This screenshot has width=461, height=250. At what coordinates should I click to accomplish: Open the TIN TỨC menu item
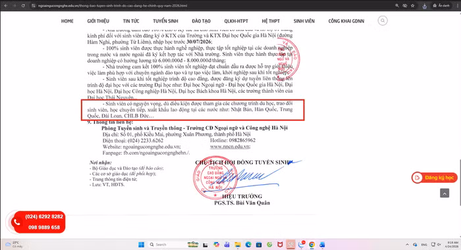(131, 21)
